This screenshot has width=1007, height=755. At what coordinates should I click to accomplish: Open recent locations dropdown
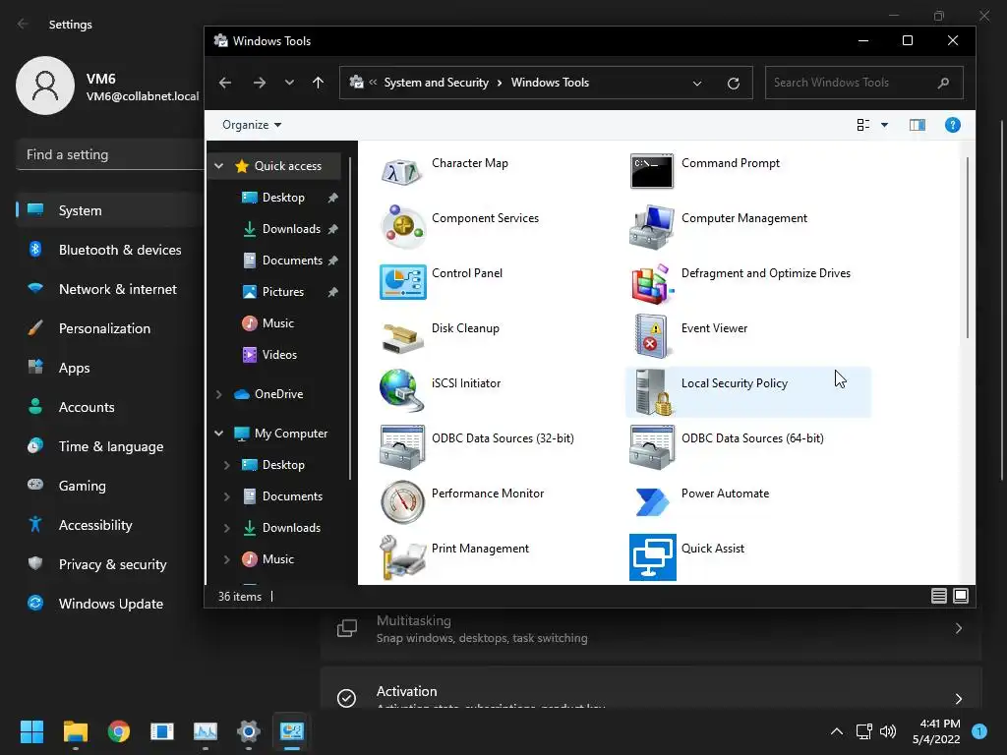(x=289, y=83)
